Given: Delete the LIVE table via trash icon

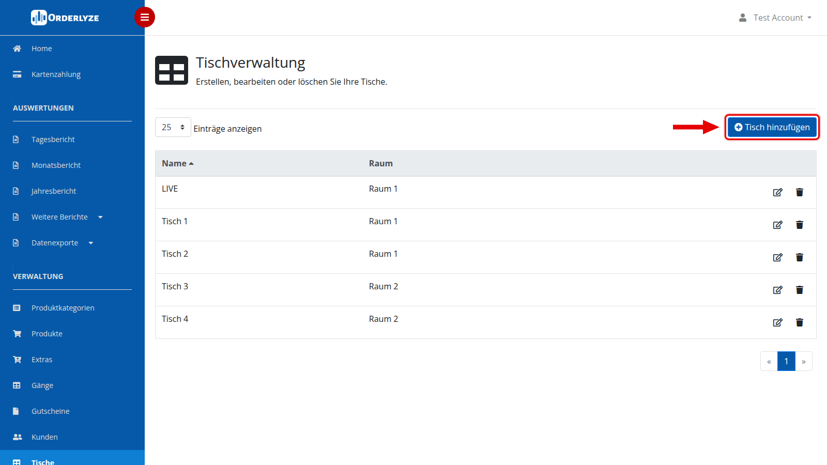Looking at the screenshot, I should click(800, 192).
